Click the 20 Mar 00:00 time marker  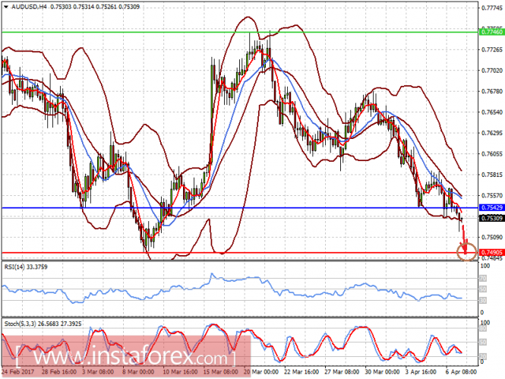(261, 372)
